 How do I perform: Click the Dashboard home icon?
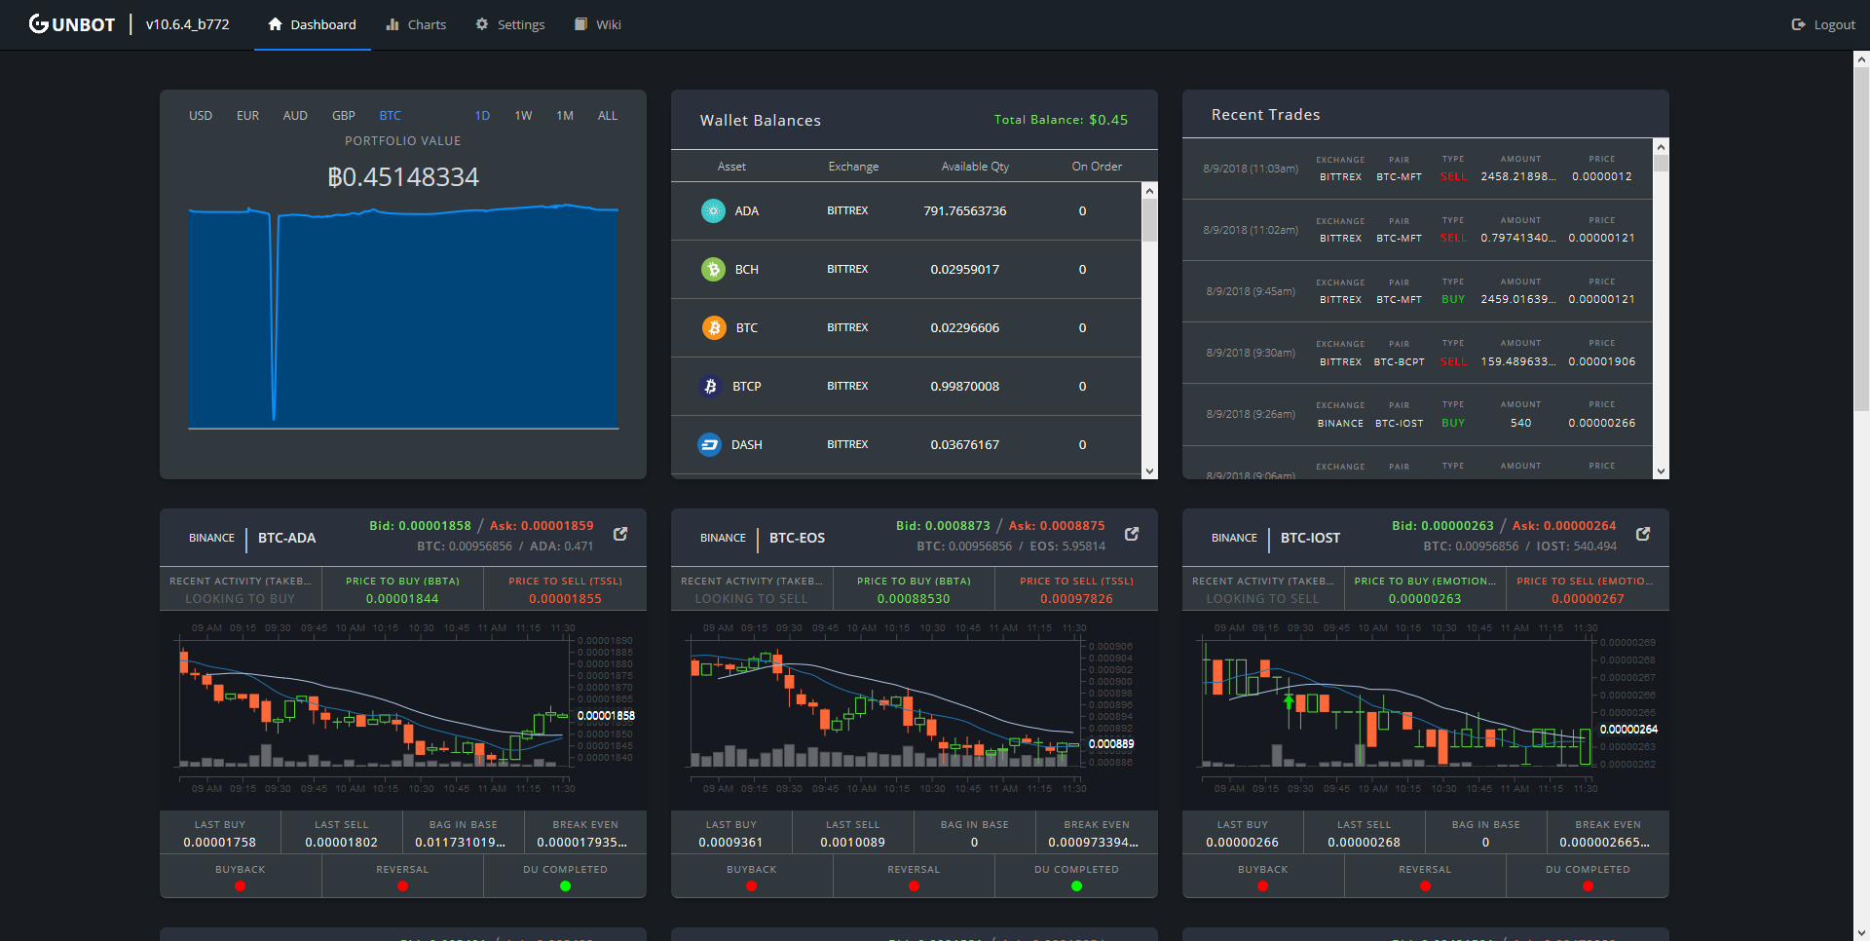click(x=276, y=24)
